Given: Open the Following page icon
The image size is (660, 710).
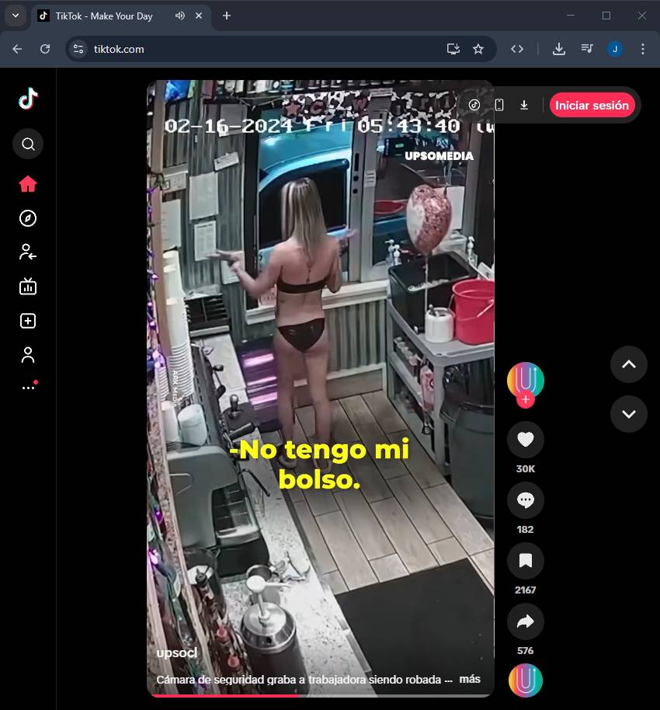Looking at the screenshot, I should coord(28,252).
